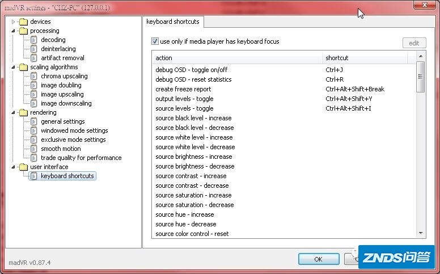Click the edit button
Viewport: 440px width, 274px height.
coord(414,43)
